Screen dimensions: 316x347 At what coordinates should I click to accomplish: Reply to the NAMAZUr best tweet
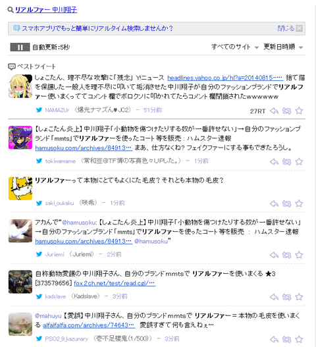tap(274, 111)
